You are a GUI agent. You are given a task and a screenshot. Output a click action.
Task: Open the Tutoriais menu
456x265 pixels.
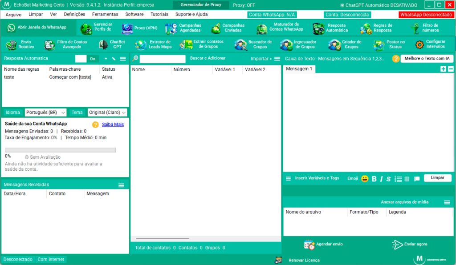click(x=159, y=14)
